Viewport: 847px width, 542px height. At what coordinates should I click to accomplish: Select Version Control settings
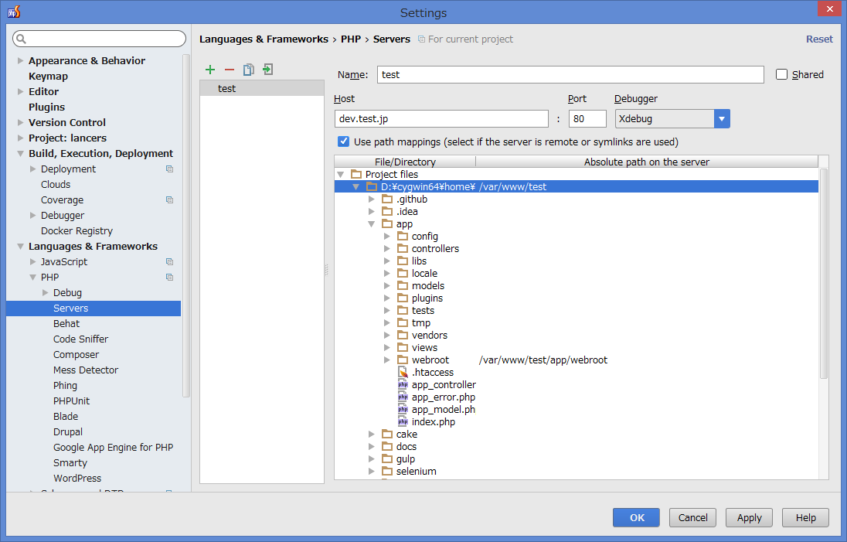pyautogui.click(x=67, y=123)
